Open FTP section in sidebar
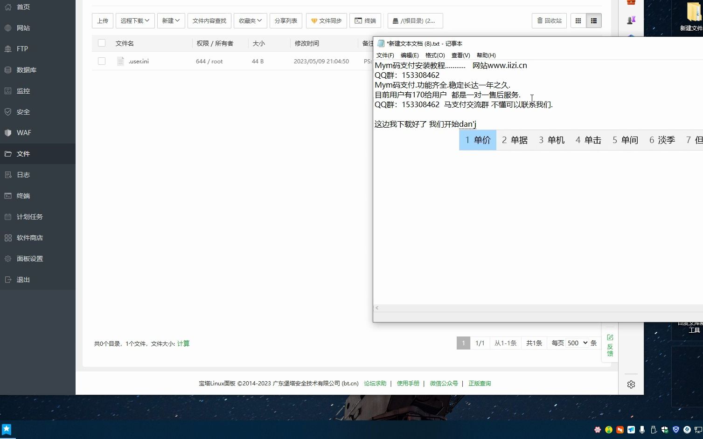This screenshot has height=439, width=703. (37, 49)
